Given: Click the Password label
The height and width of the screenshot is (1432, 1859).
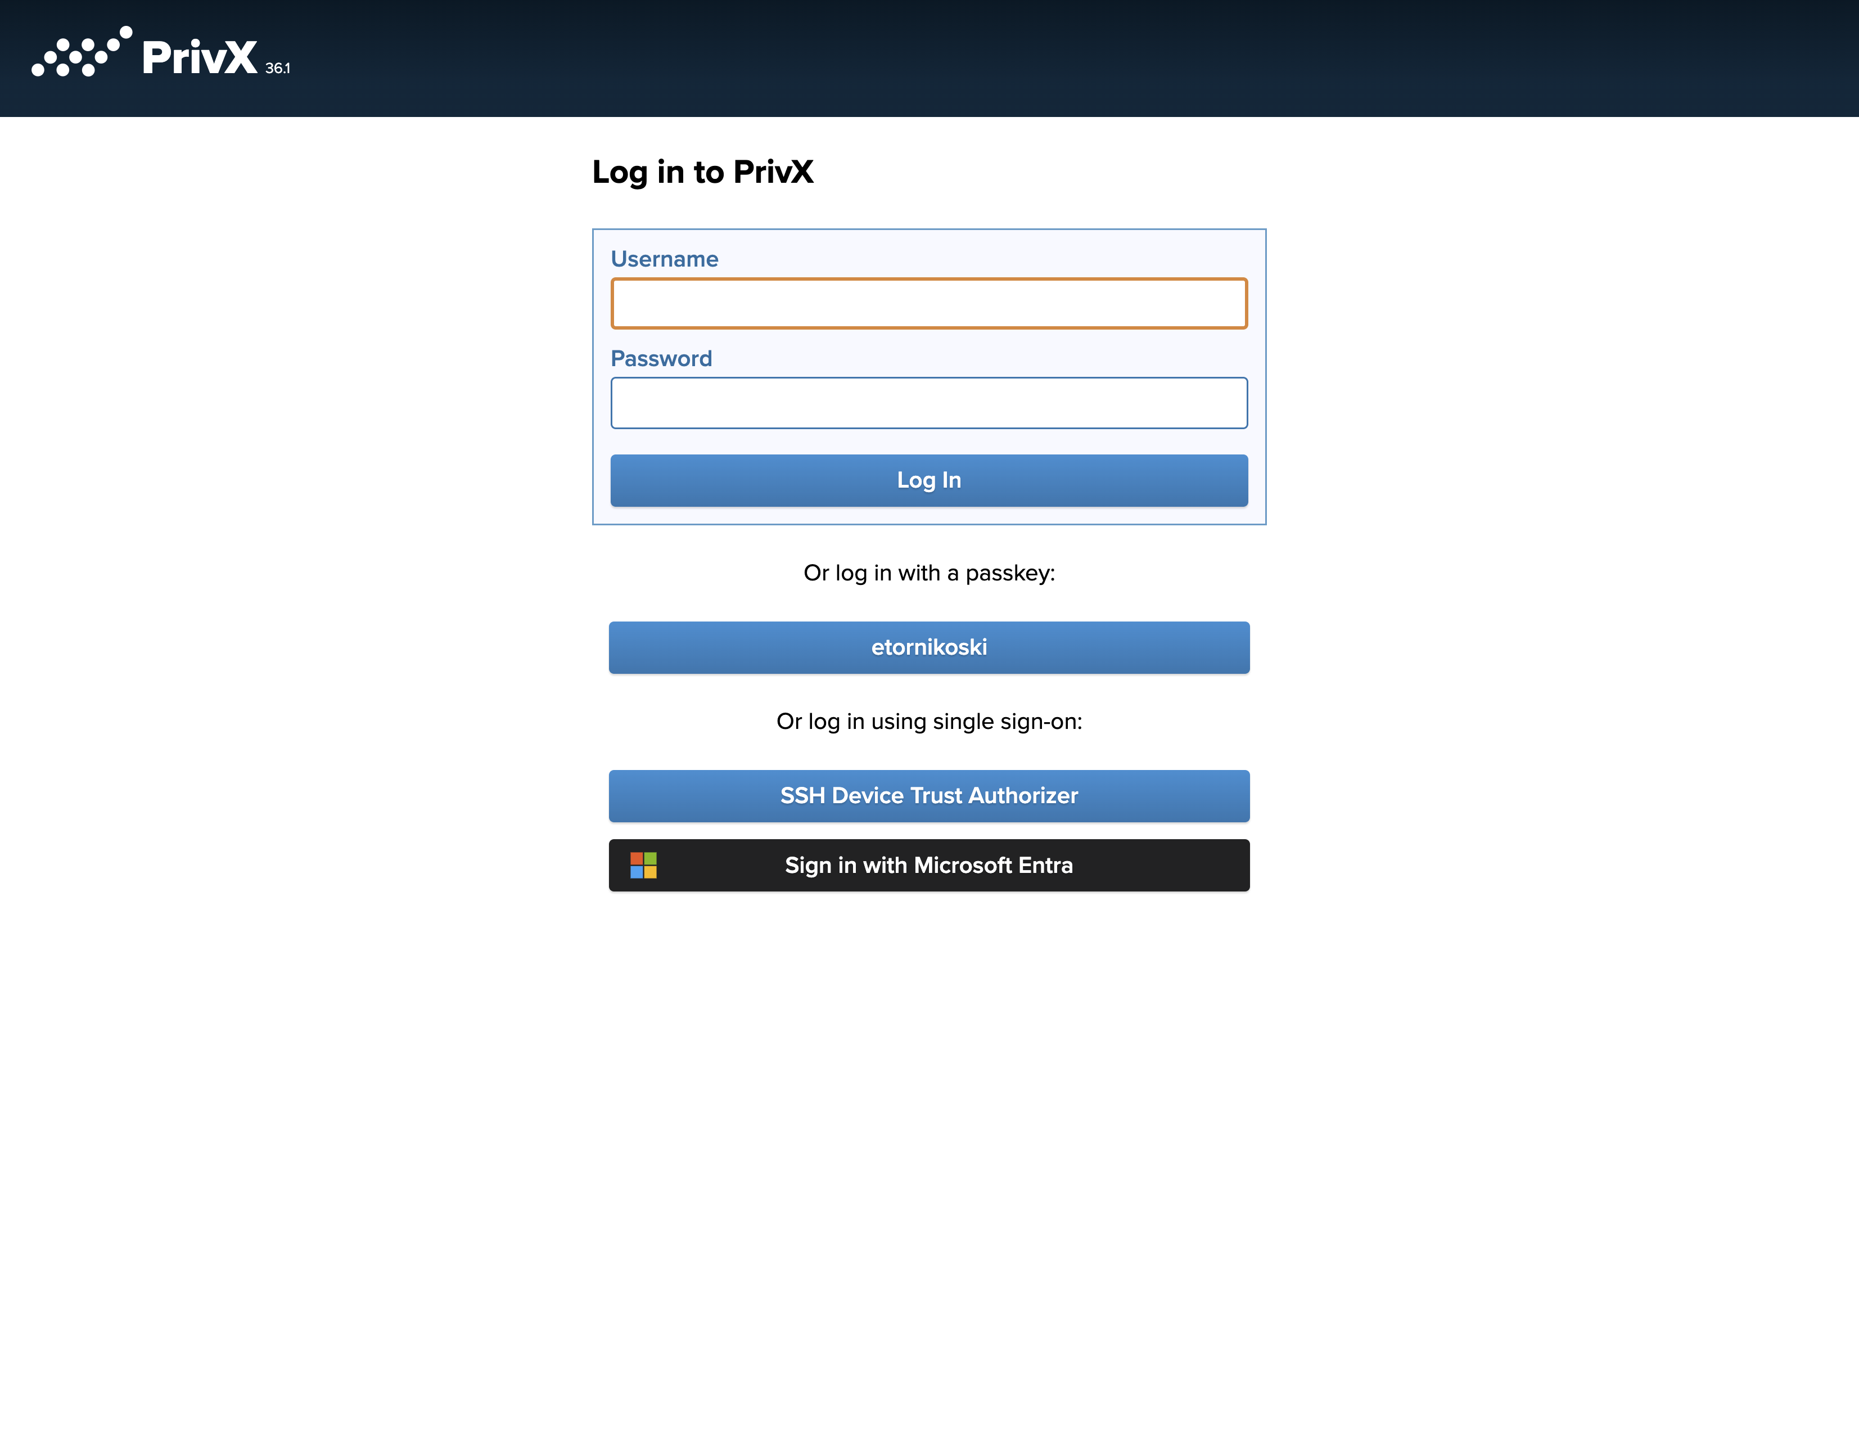Looking at the screenshot, I should click(661, 358).
